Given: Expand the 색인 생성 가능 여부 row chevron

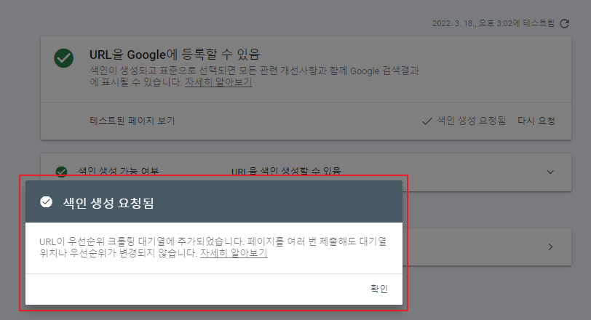Looking at the screenshot, I should [x=550, y=172].
